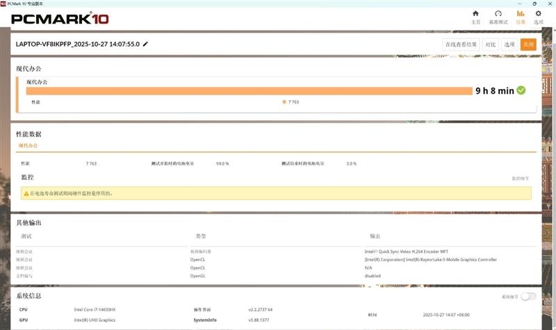Click the RaptorLake-S Mobile Graphics Controller row
The image size is (556, 330).
(430, 260)
